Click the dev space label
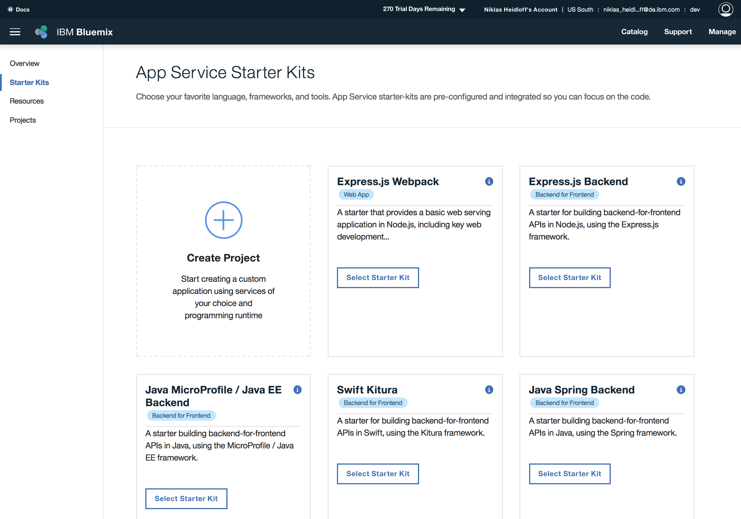741x519 pixels. [x=695, y=9]
